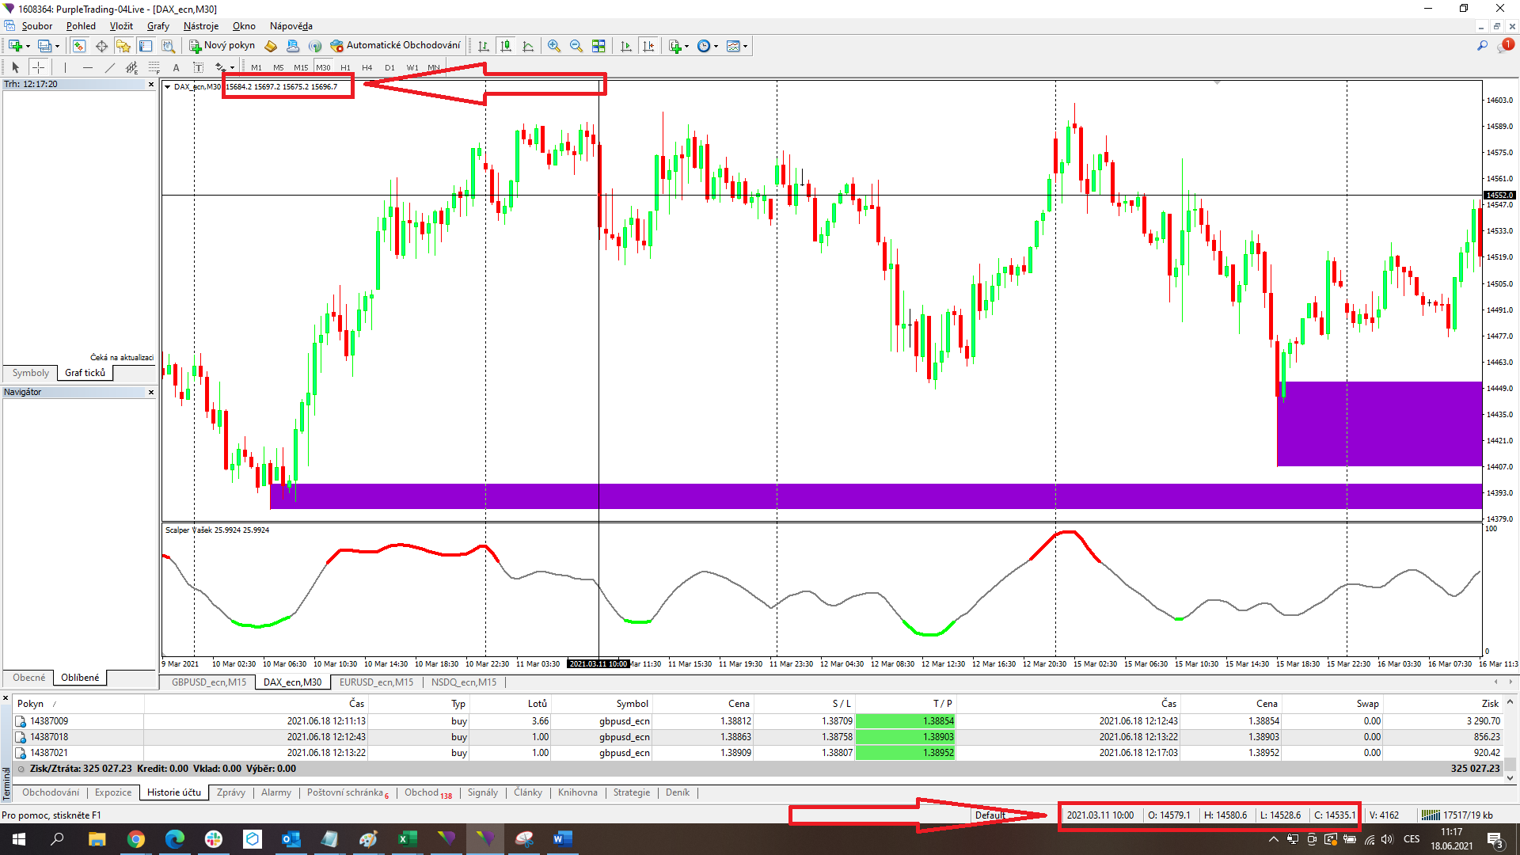Open the Obchodování terminal tab
Viewport: 1520px width, 855px height.
(x=51, y=792)
